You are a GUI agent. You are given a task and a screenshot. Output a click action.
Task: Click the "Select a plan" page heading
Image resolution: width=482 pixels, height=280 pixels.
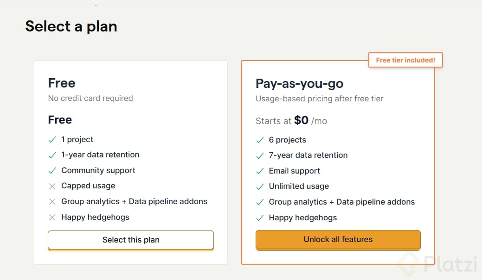point(71,26)
